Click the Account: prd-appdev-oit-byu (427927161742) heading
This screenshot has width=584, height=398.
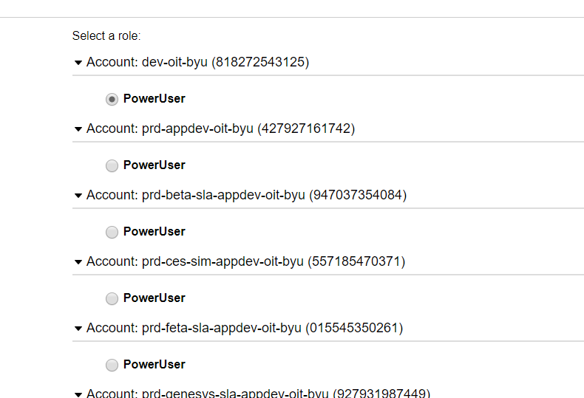coord(221,128)
